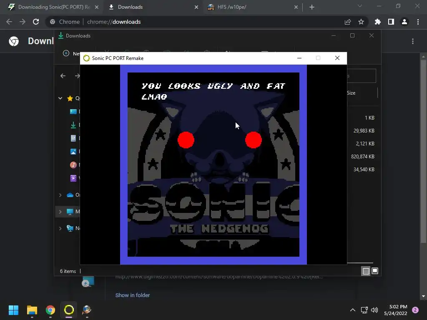This screenshot has height=320, width=427.
Task: Select Music in Quick access
Action: coord(73,165)
